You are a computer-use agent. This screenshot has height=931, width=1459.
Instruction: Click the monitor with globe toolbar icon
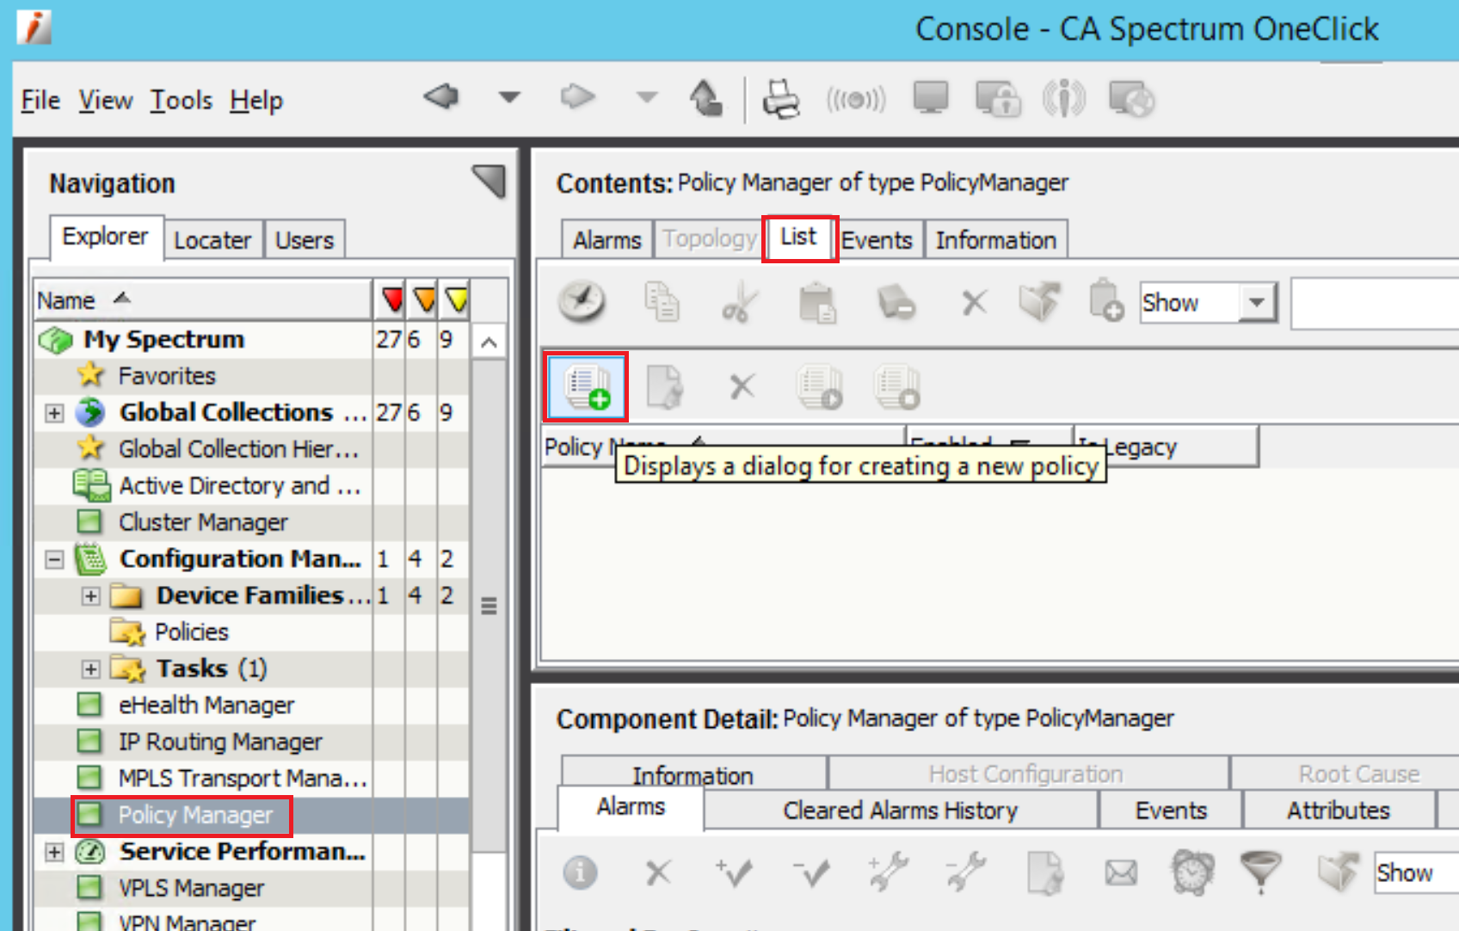point(1131,98)
